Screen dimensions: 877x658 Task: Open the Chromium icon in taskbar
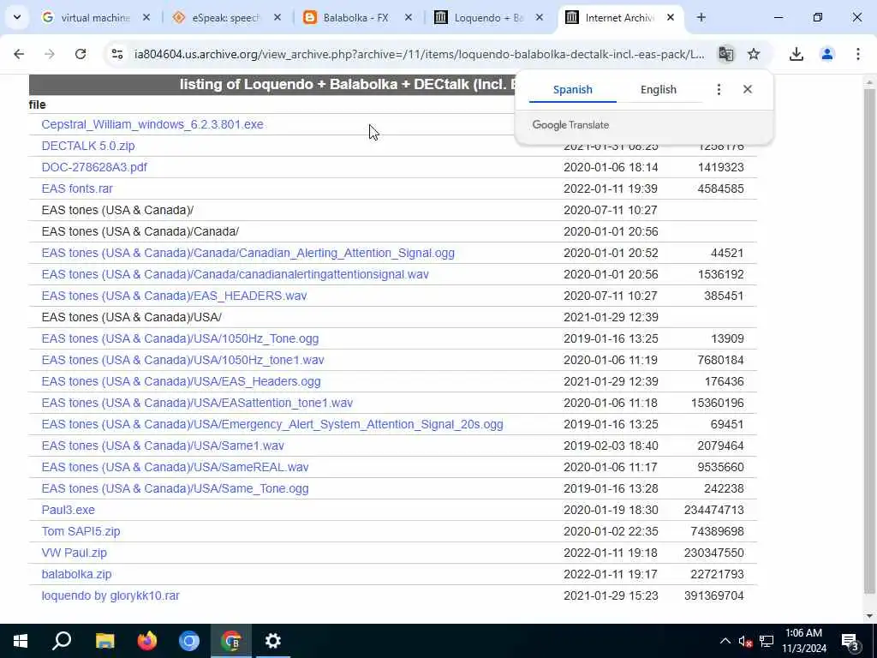[x=189, y=641]
